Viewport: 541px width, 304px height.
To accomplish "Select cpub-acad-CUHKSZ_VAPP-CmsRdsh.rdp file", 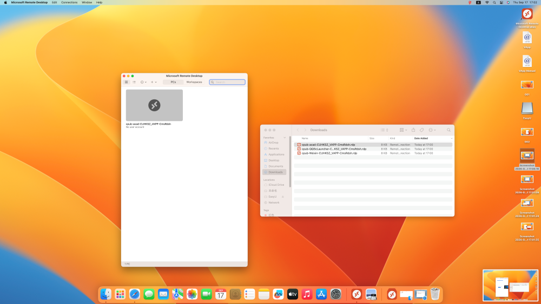I will click(373, 145).
